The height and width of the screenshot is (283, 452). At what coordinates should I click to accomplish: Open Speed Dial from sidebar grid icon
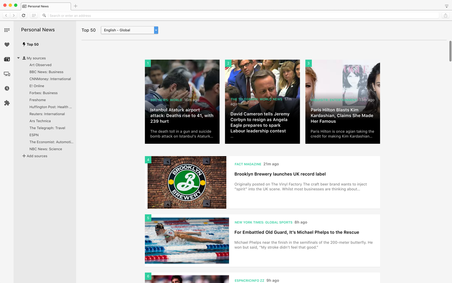point(7,30)
